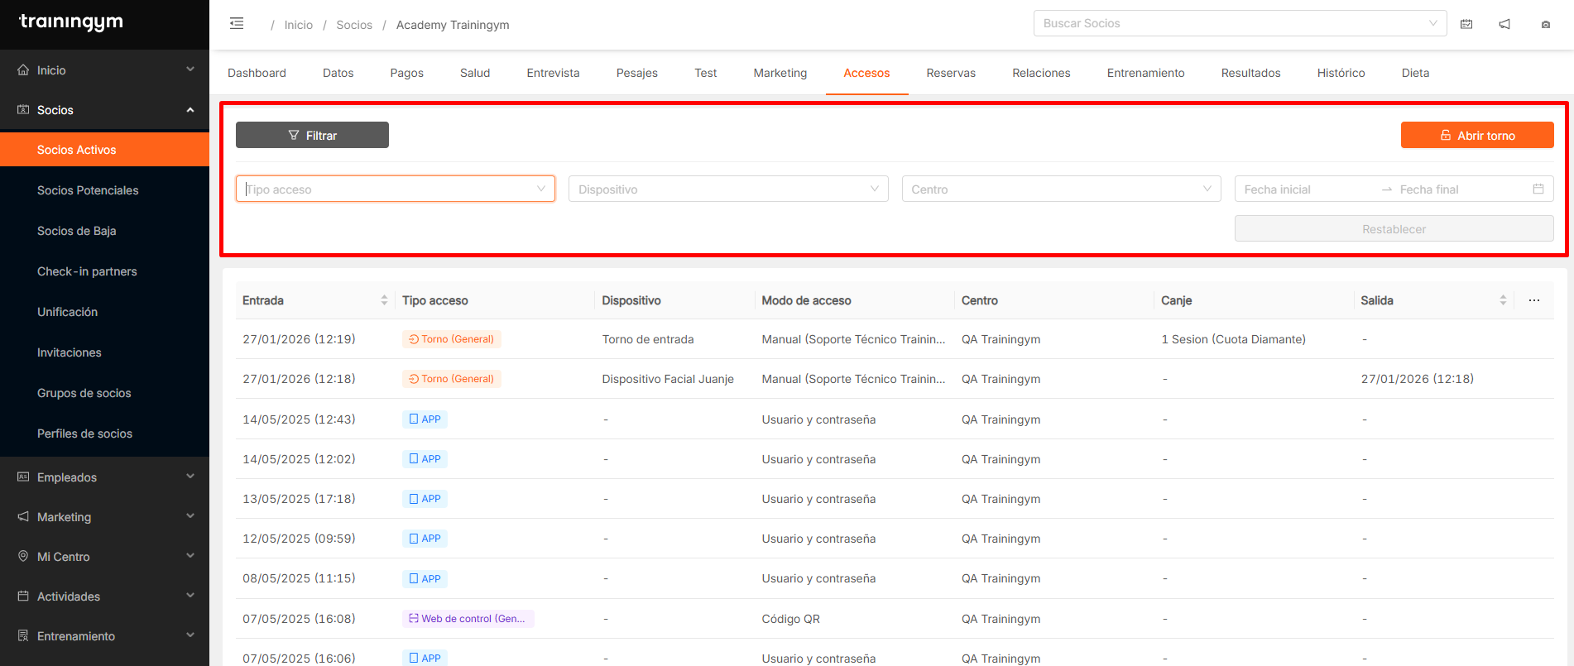
Task: Open the table column options ellipsis
Action: click(x=1533, y=300)
